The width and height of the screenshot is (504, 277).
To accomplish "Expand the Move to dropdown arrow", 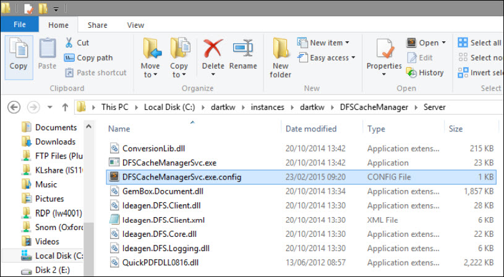I will pos(156,75).
